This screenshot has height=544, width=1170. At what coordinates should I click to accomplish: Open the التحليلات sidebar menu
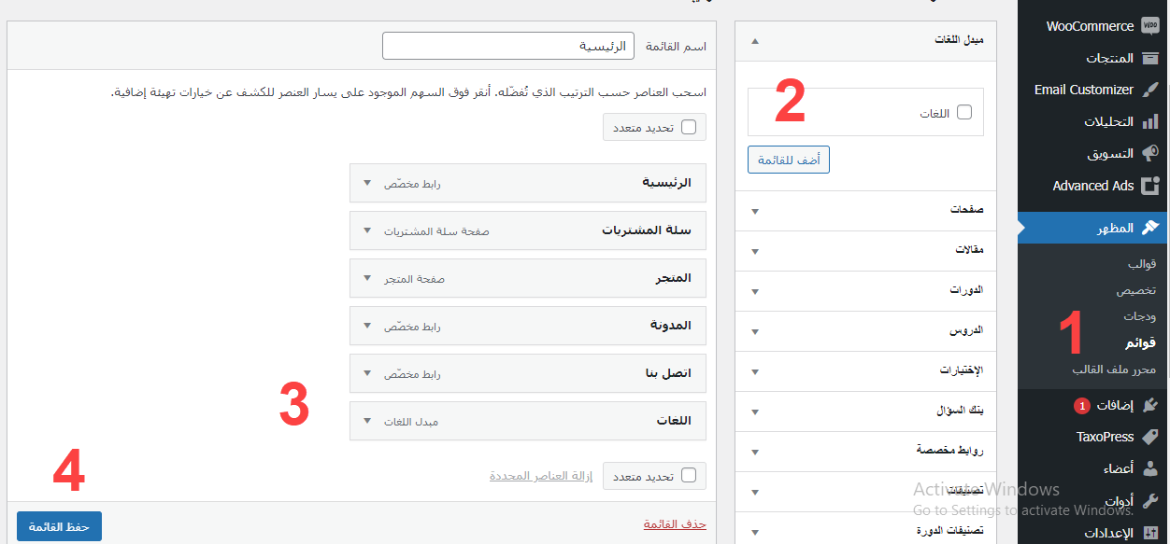[1094, 121]
